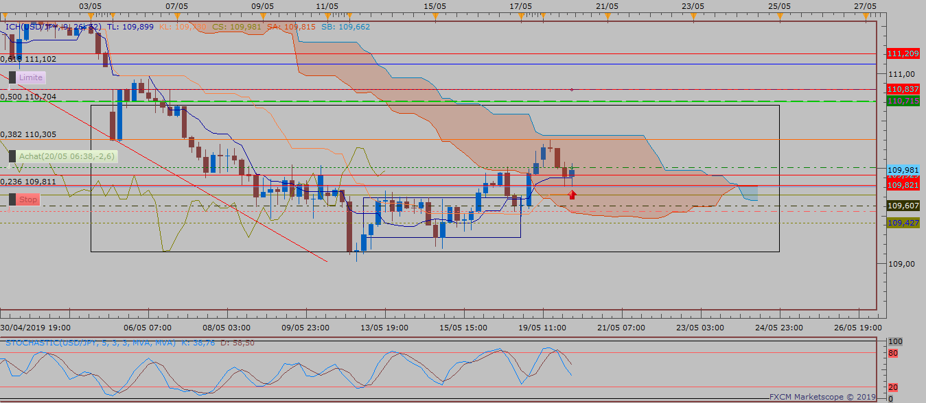This screenshot has height=403, width=926.
Task: Click the 111,00 price axis label
Action: click(x=902, y=74)
